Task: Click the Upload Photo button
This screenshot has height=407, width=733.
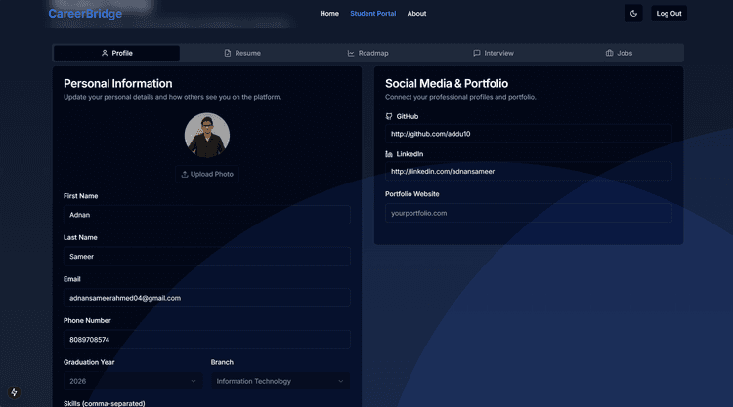Action: tap(207, 174)
